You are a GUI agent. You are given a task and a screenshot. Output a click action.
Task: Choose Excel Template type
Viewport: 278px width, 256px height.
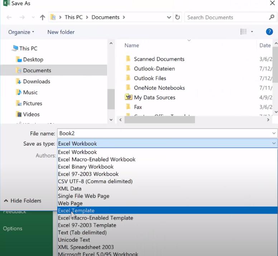[167, 211]
